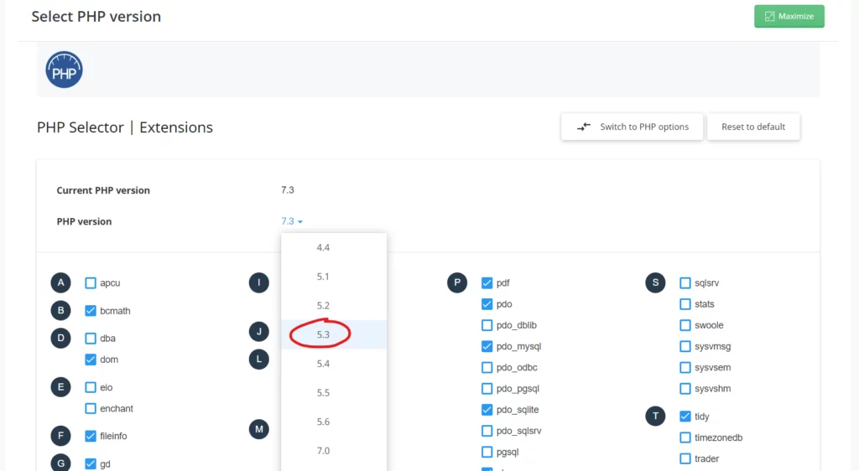Screen dimensions: 859x471
Task: Click the letter I group badge
Action: click(x=259, y=282)
